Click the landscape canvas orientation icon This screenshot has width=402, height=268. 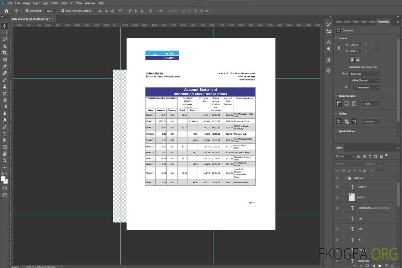point(358,59)
